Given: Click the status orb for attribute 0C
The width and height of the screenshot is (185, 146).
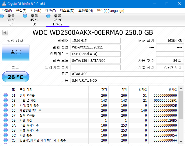Looking at the screenshot, I should click(x=6, y=135).
